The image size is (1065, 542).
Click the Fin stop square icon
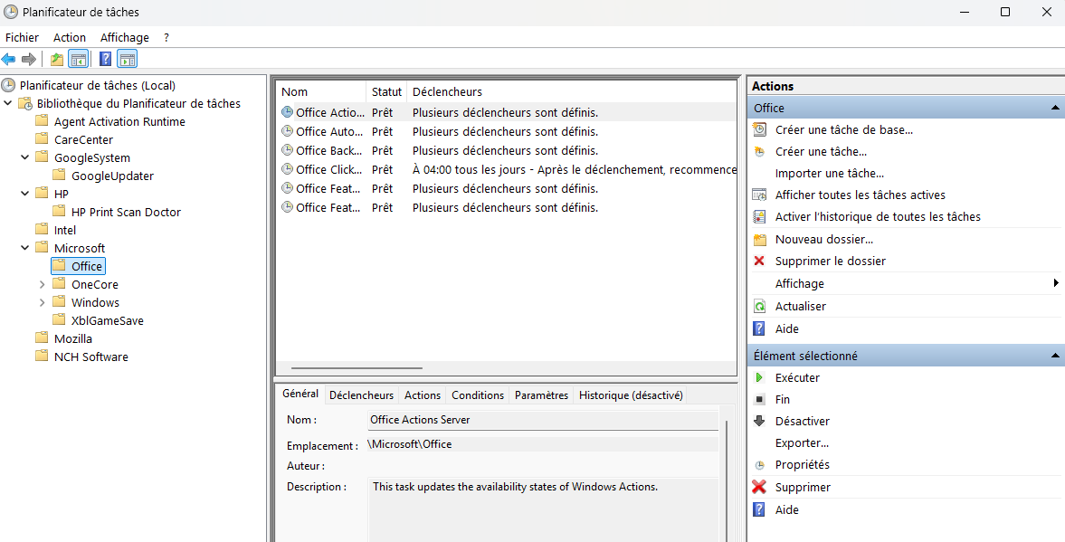[759, 399]
